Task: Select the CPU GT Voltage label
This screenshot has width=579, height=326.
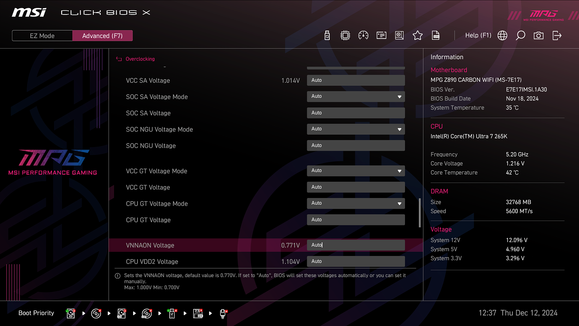Action: pos(148,220)
